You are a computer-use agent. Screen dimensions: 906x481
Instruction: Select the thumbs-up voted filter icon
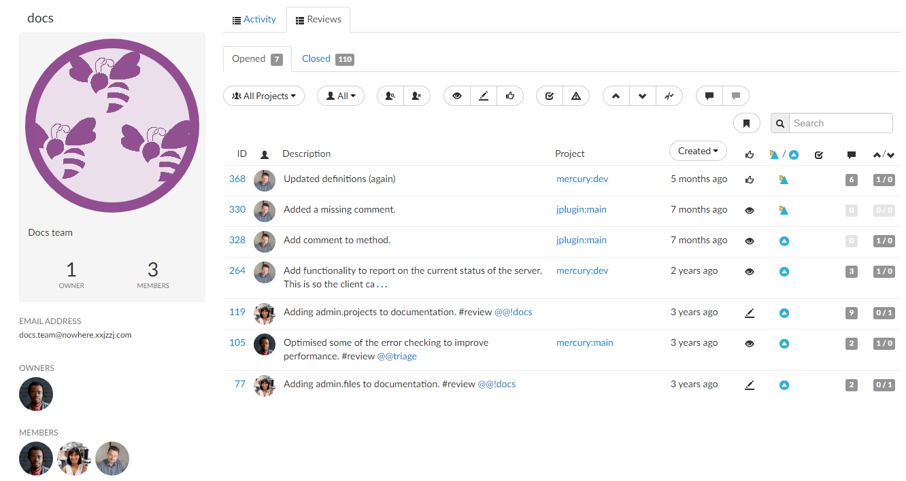coord(510,96)
